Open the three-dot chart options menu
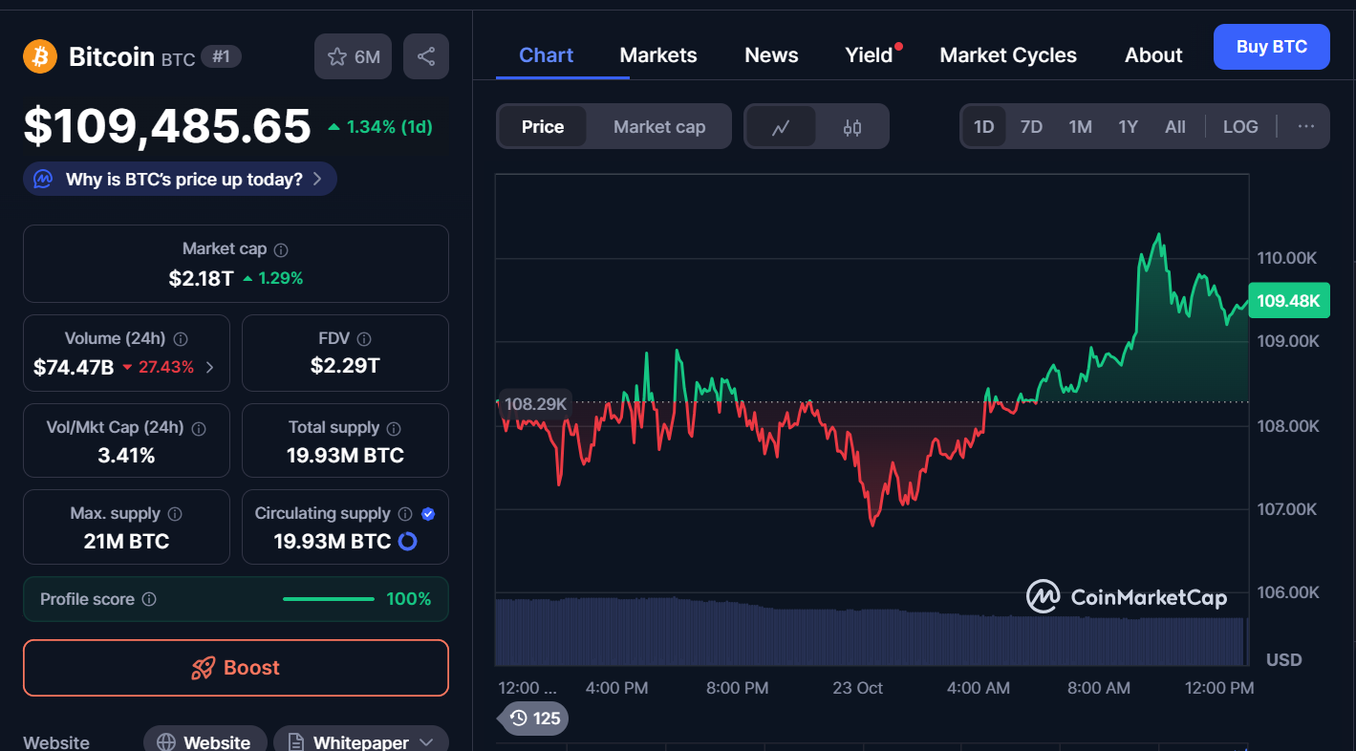This screenshot has width=1356, height=751. click(1305, 126)
